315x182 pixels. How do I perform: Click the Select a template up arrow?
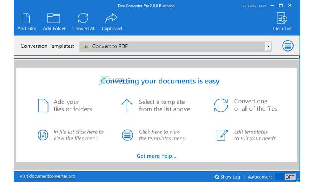[x=127, y=106]
